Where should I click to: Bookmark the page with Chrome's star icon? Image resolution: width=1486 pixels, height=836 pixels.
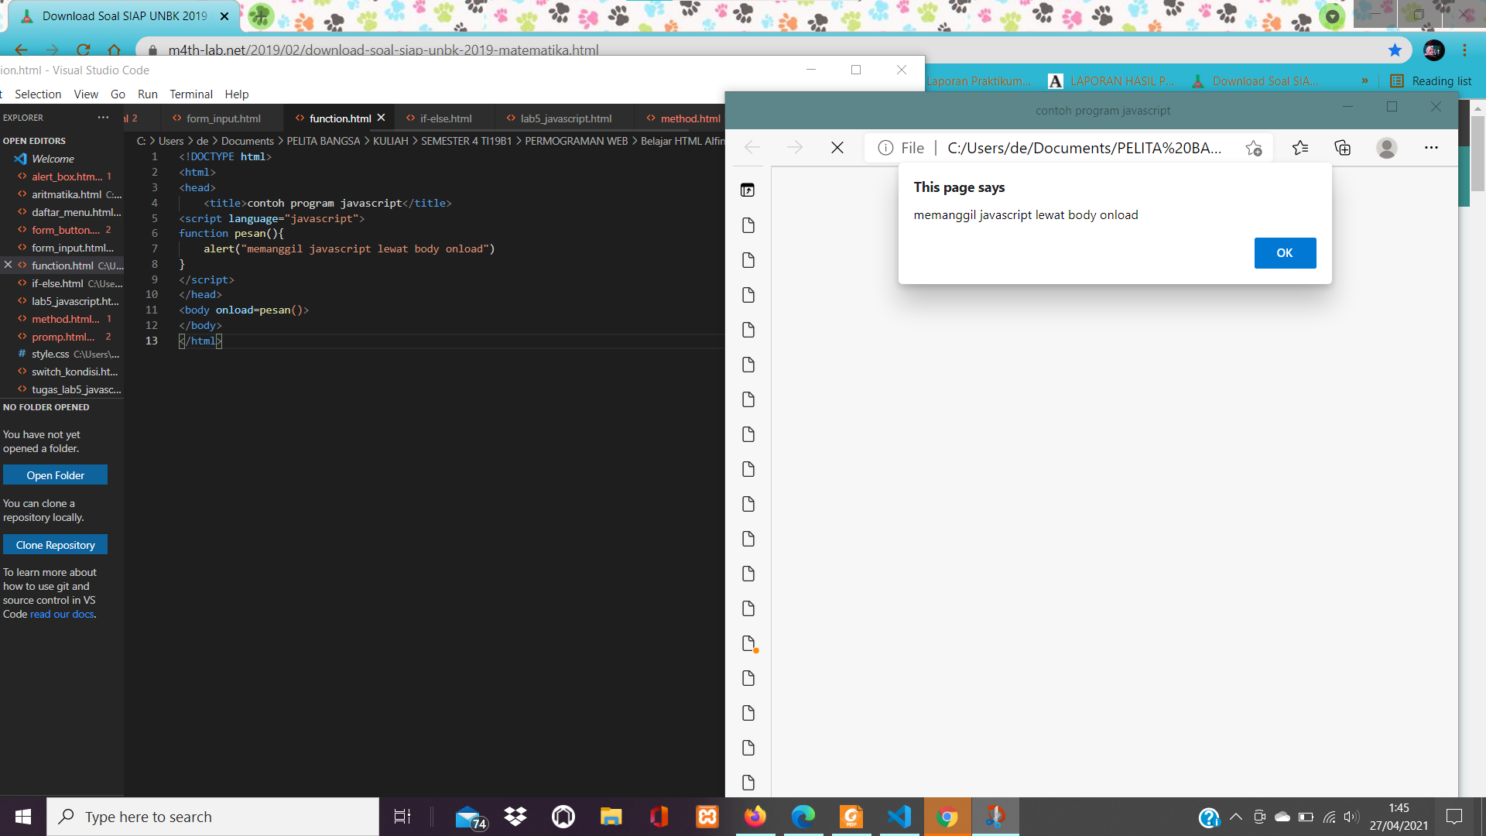[x=1395, y=50]
